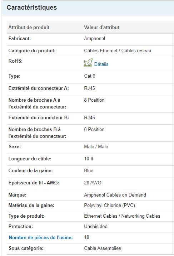Screen dimensions: 174x256
Task: Click the 28 AWG wire gauge value
Action: [x=93, y=183]
